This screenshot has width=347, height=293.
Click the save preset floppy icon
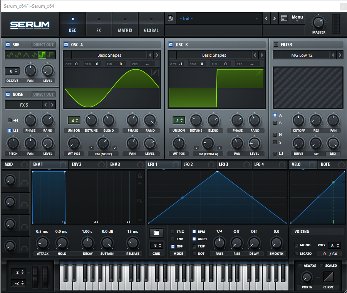point(170,18)
